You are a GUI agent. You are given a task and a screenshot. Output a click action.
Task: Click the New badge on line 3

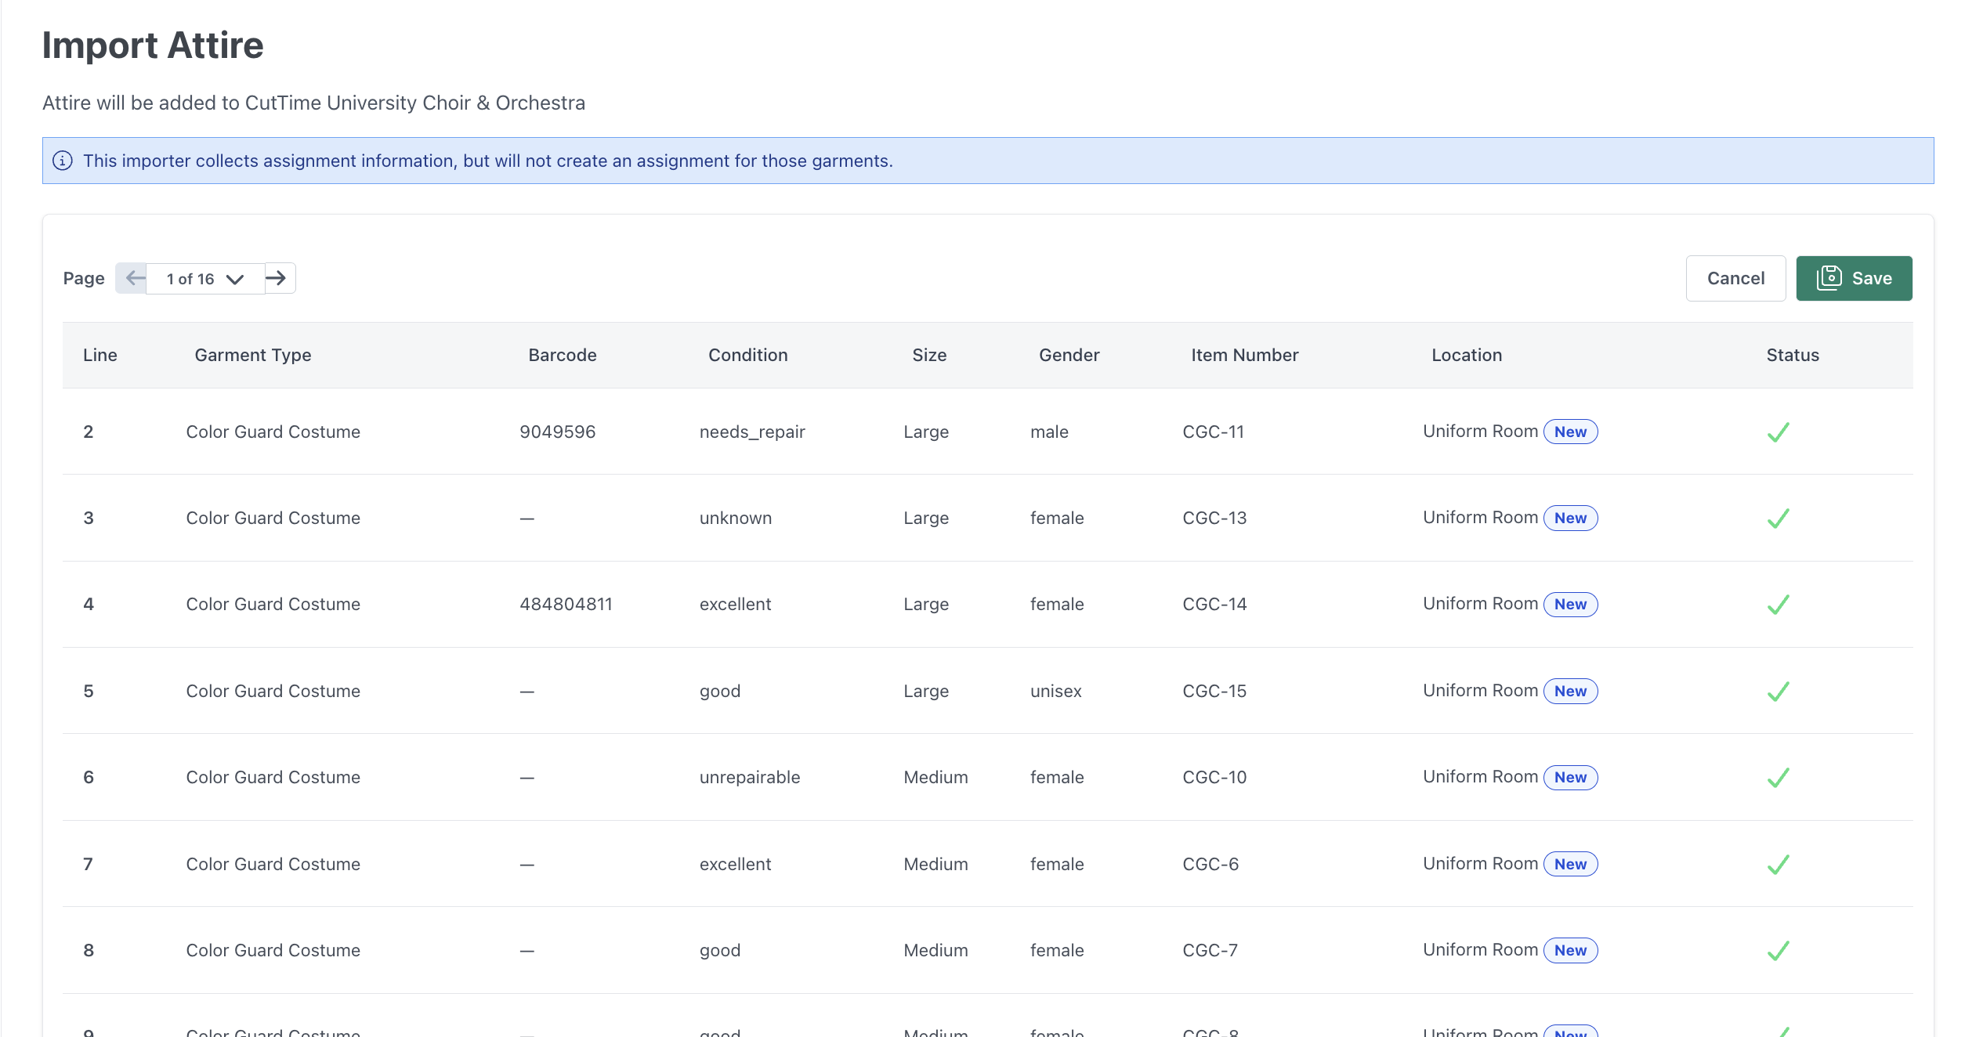click(1570, 518)
